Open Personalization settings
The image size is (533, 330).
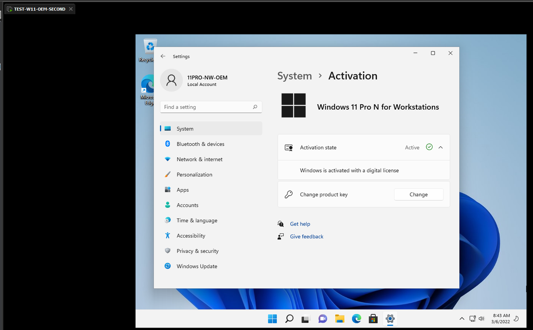(x=211, y=175)
